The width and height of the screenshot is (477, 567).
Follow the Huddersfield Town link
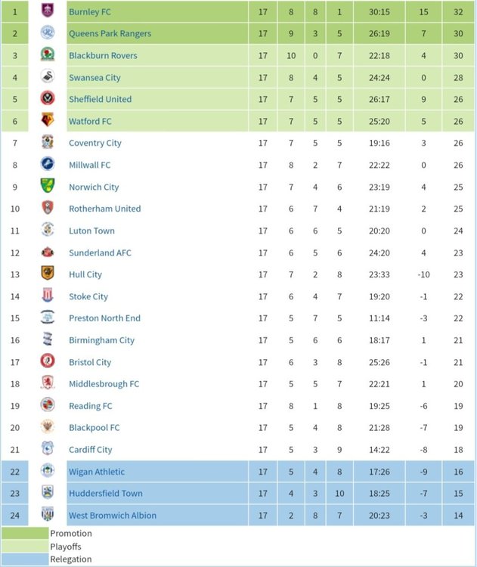tap(106, 493)
